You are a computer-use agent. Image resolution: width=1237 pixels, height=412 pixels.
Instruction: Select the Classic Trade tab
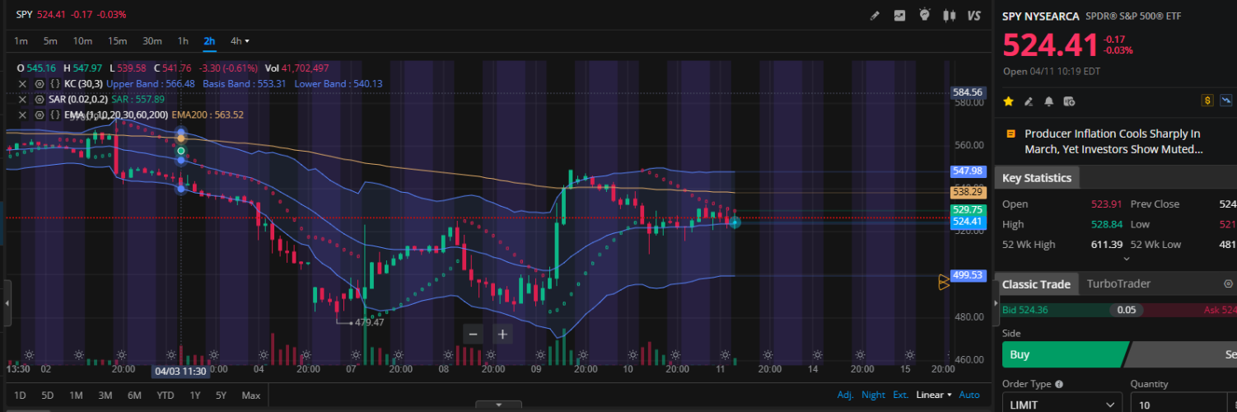point(1036,284)
